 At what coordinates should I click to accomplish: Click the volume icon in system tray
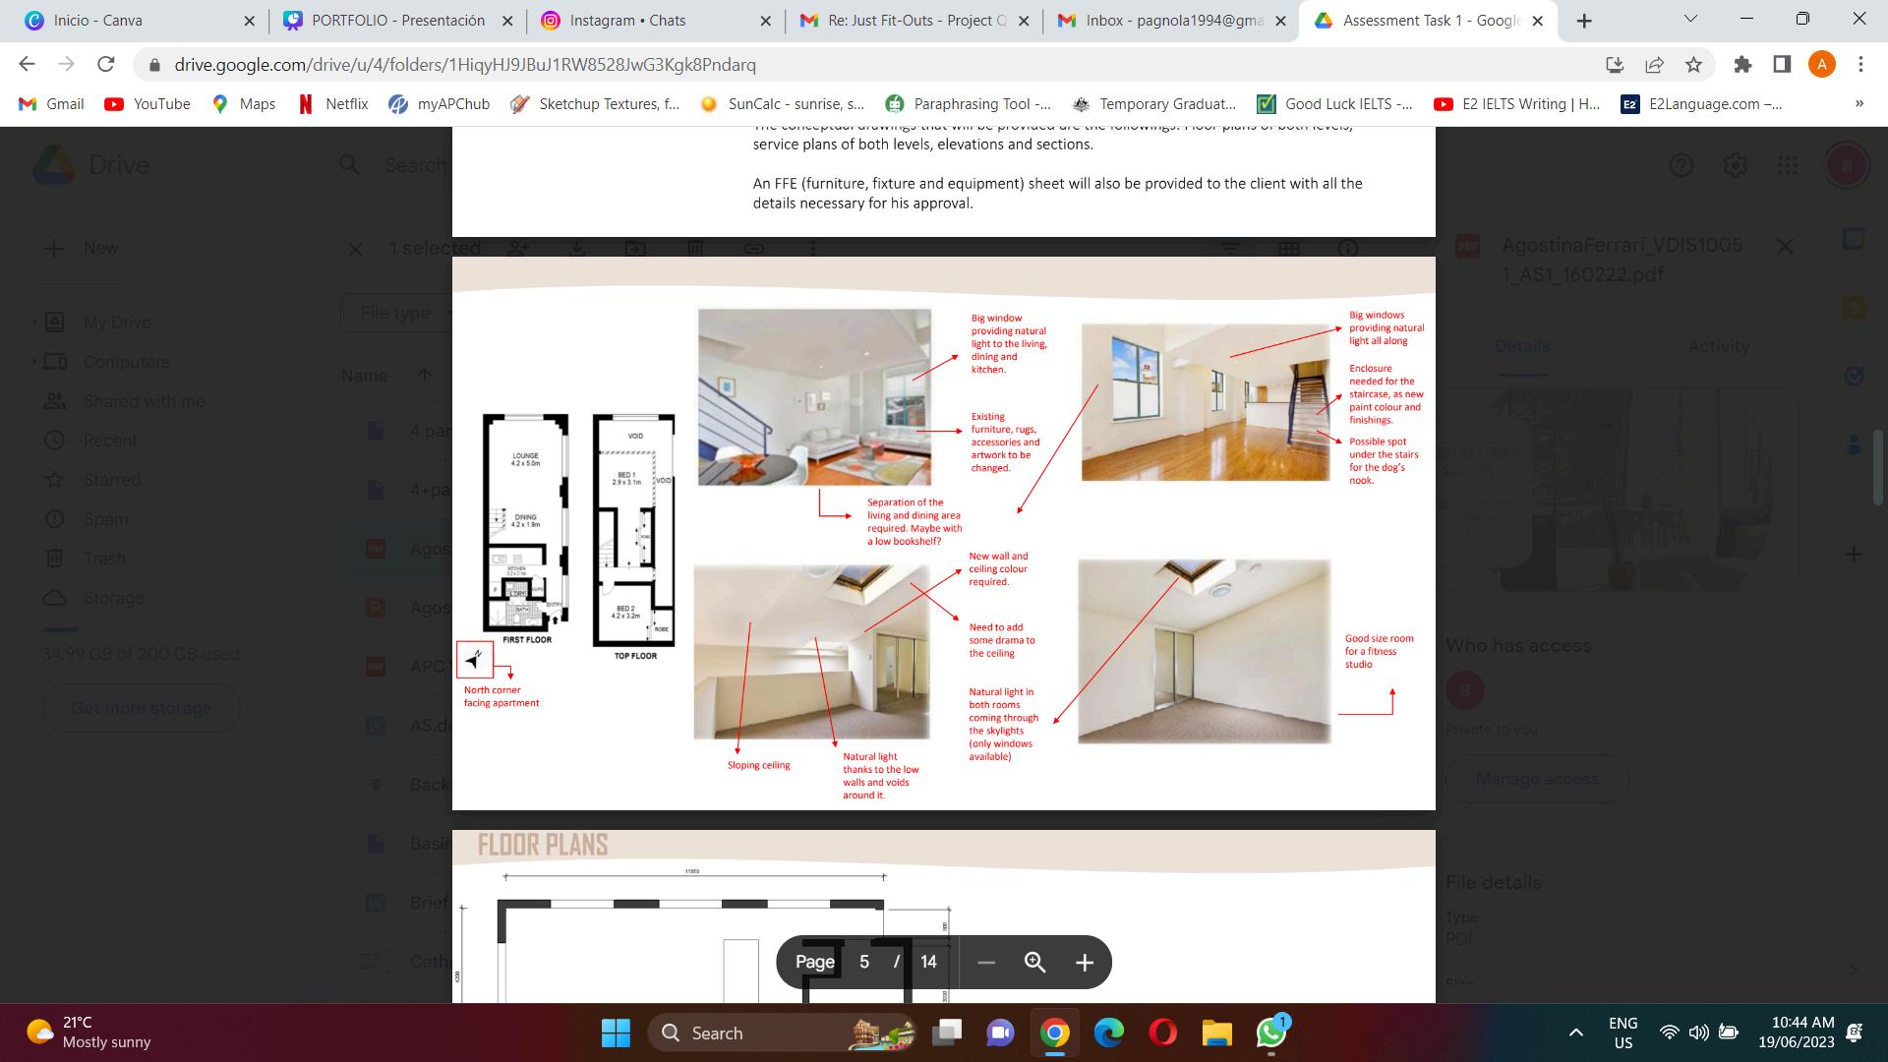point(1698,1032)
